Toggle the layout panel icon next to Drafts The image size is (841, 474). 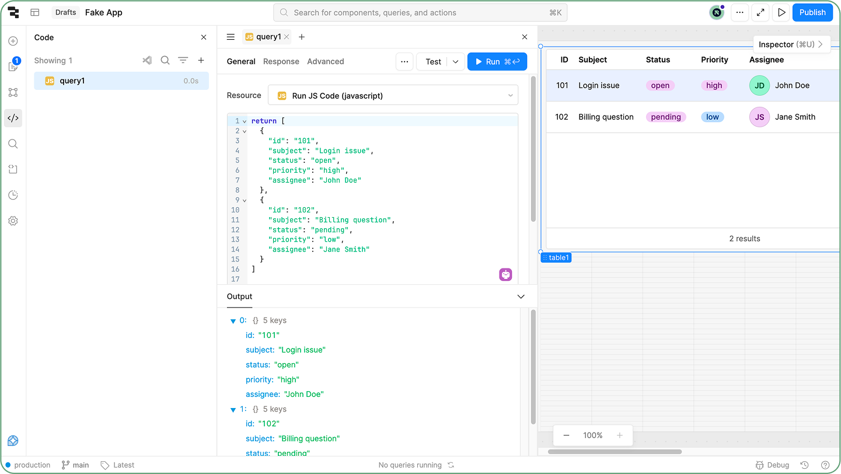point(35,12)
